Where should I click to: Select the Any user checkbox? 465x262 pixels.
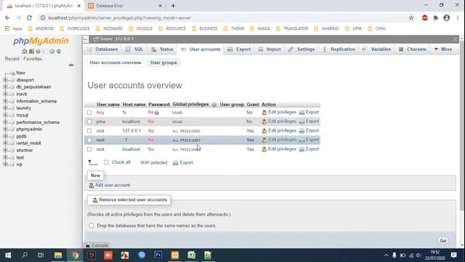click(89, 113)
